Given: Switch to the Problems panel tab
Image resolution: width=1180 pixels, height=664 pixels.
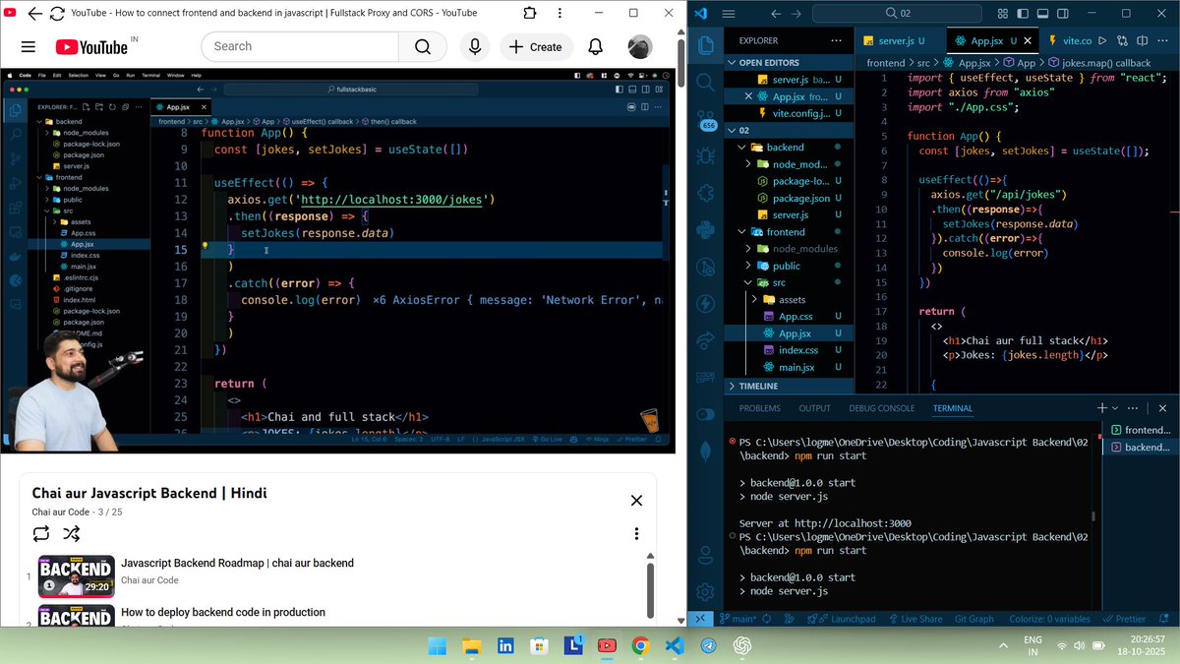Looking at the screenshot, I should click(759, 408).
